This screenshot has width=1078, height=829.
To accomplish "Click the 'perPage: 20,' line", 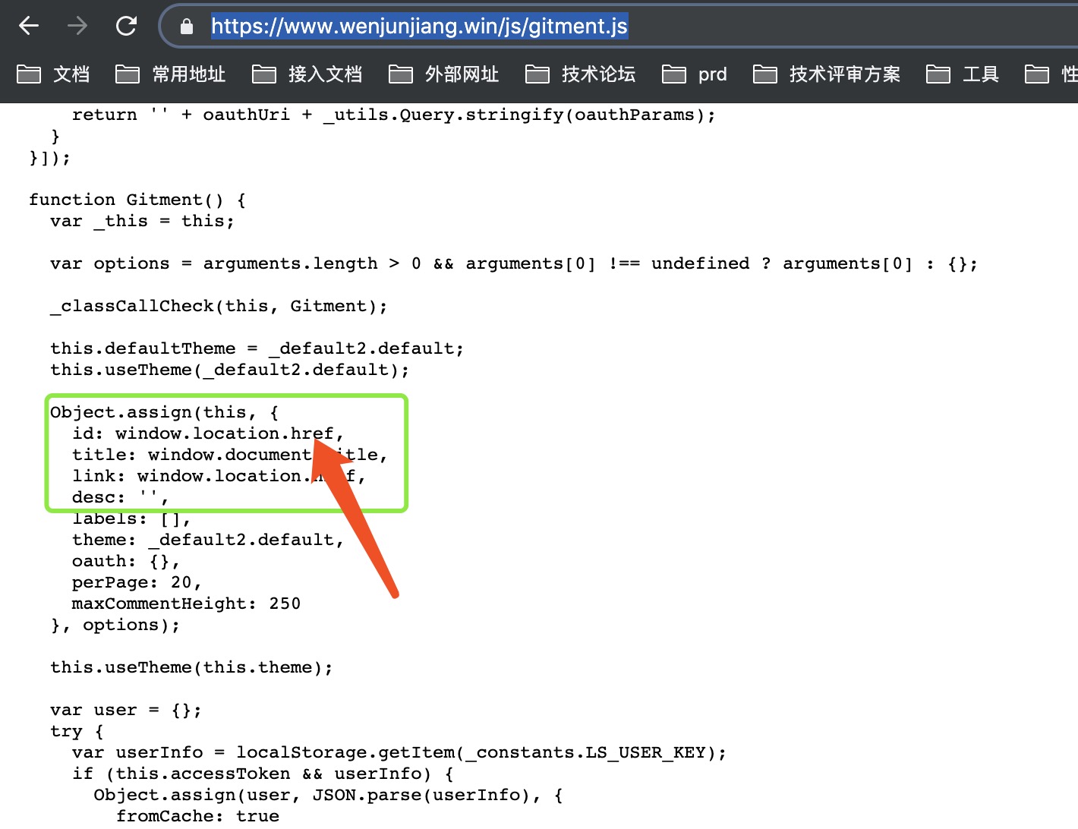I will [137, 582].
